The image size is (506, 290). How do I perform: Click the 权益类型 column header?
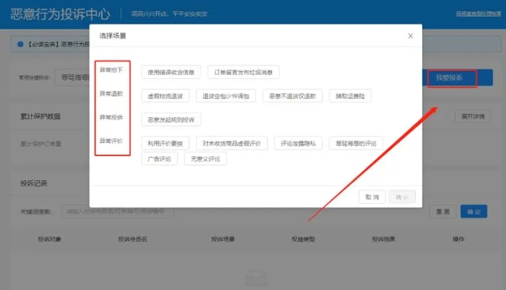point(303,239)
